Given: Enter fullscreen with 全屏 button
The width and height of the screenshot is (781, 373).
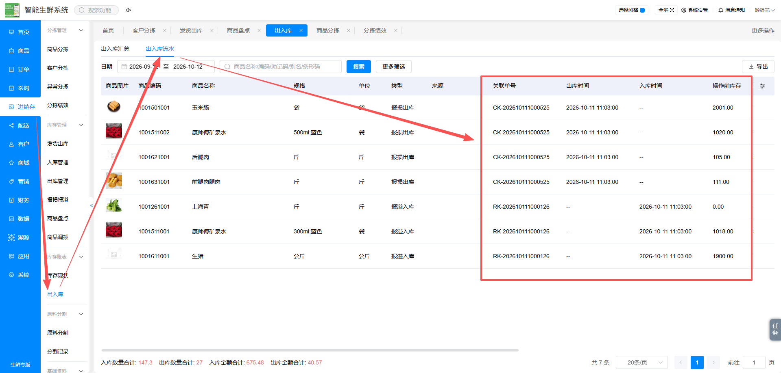Looking at the screenshot, I should click(x=666, y=10).
